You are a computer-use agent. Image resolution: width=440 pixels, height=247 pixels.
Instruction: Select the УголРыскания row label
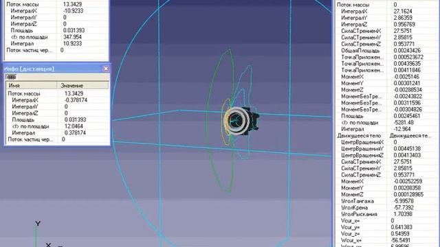pos(359,214)
